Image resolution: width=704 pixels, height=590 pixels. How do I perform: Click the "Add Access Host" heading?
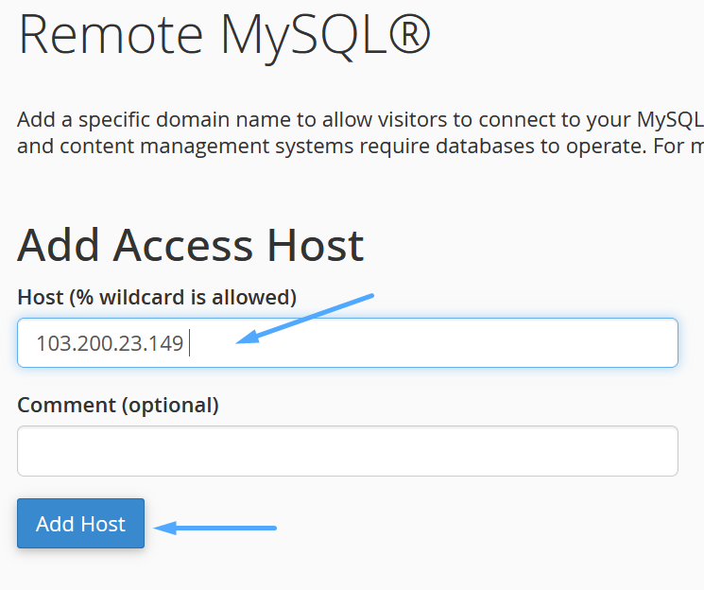click(190, 246)
